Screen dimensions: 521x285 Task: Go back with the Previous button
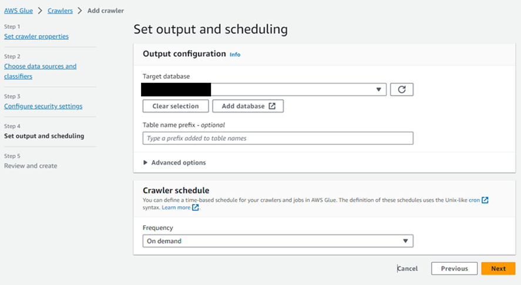pyautogui.click(x=454, y=269)
